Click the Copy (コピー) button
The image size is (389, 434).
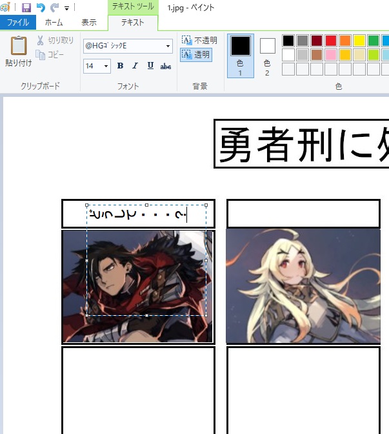pos(50,55)
